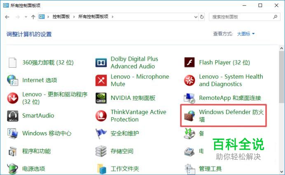Open the Flash Player icon
Screen dimensions: 285x175
point(189,62)
